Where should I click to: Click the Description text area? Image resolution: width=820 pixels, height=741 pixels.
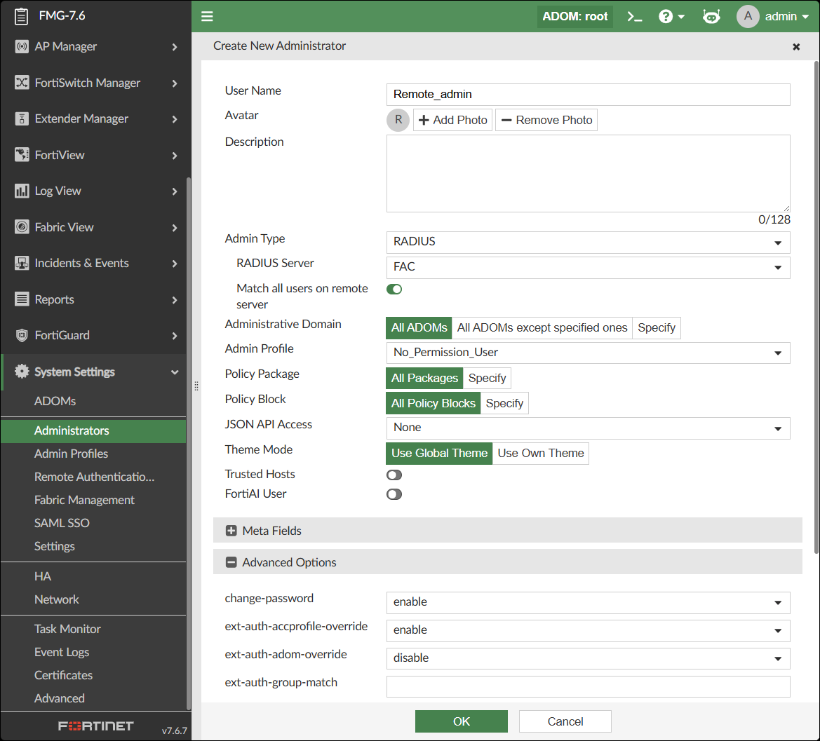point(588,173)
